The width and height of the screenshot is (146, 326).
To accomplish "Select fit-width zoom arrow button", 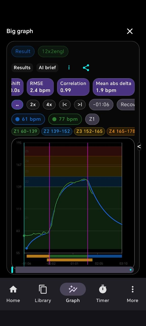I will (17, 105).
